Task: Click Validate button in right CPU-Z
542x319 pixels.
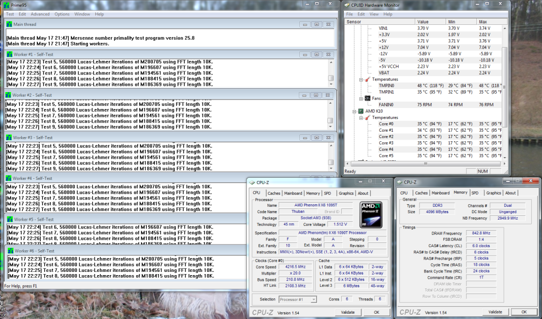Action: point(495,312)
